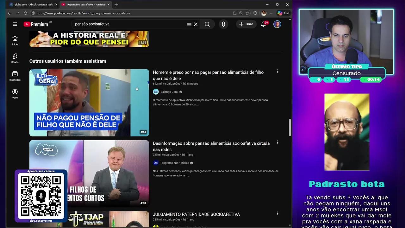
Task: Reload the page with the refresh icon
Action: [25, 13]
